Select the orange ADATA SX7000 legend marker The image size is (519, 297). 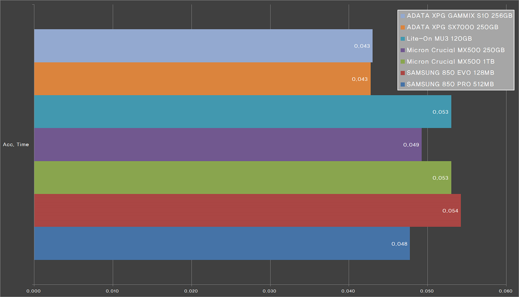point(402,27)
